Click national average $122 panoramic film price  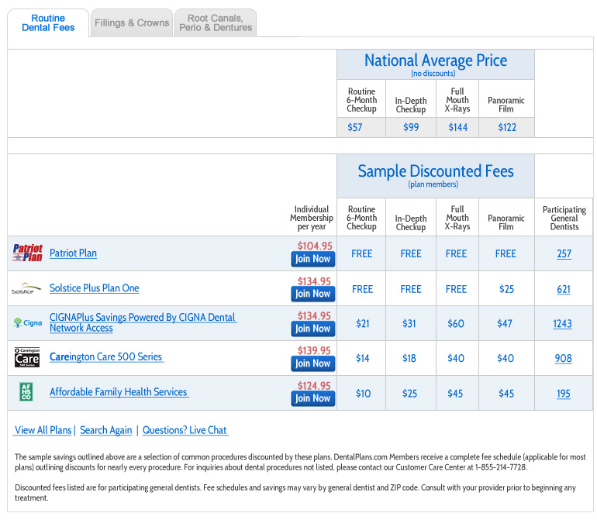click(507, 127)
